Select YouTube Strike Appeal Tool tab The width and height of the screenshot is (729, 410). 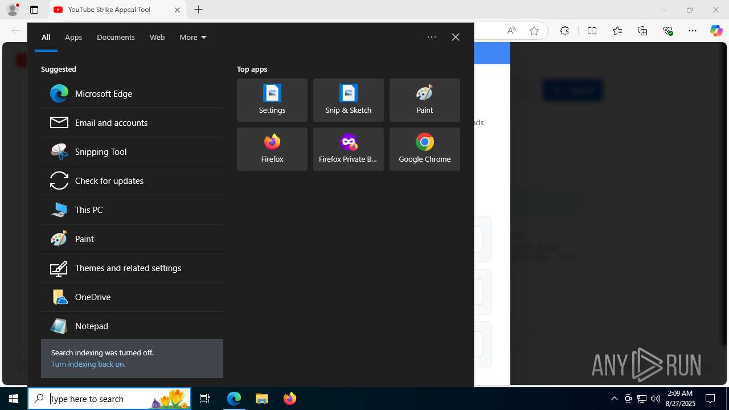click(118, 10)
